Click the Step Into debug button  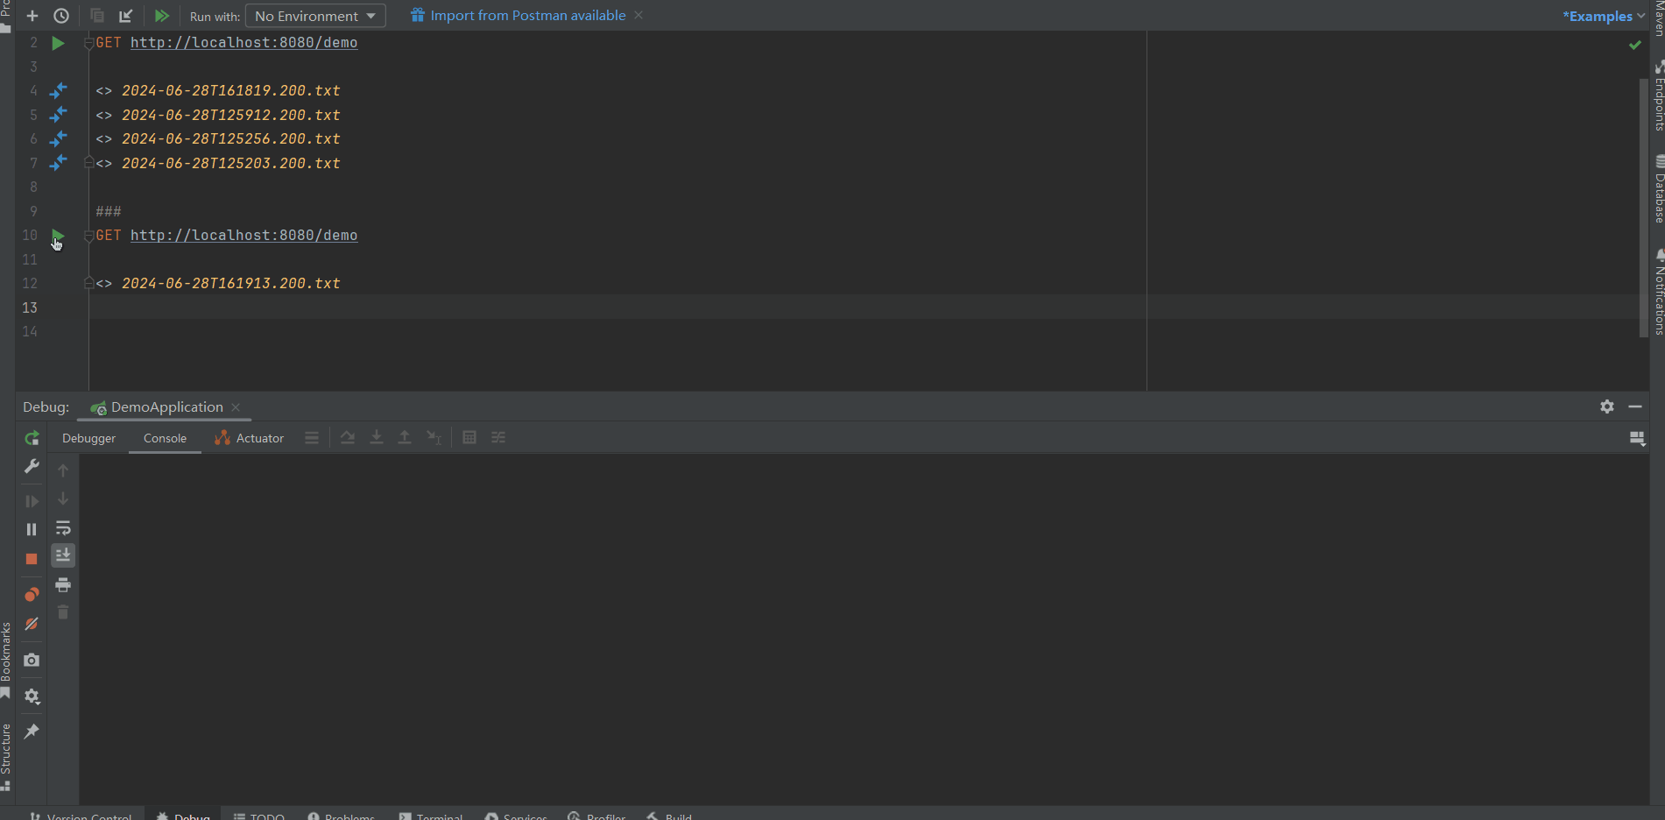tap(377, 437)
